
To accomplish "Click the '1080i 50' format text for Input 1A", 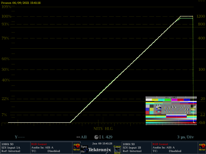I will pyautogui.click(x=7, y=144).
